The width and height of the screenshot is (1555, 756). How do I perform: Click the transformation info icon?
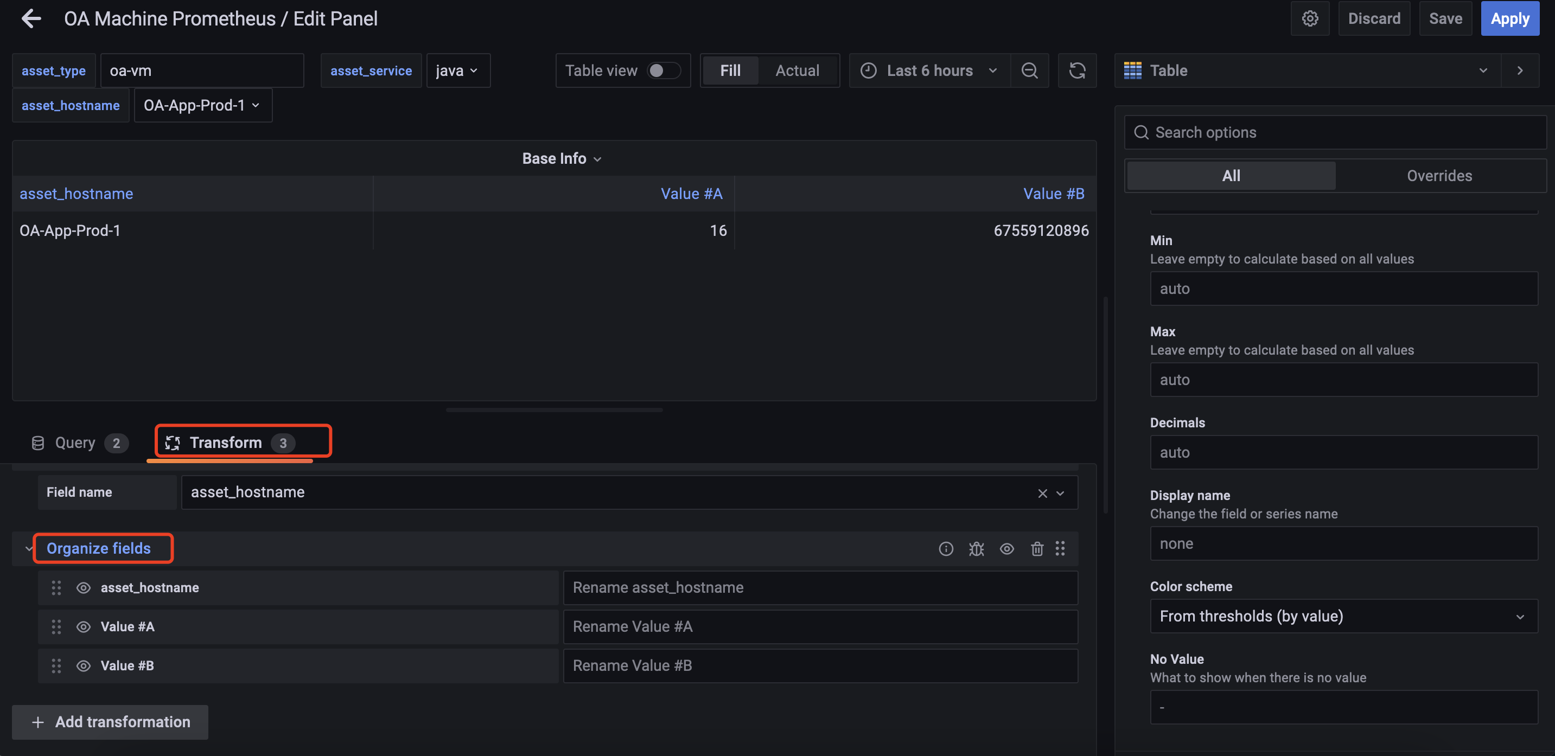tap(946, 548)
